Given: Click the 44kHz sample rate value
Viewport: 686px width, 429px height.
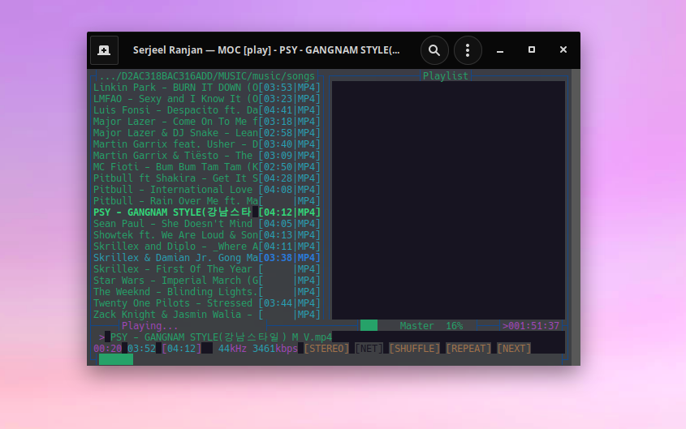Looking at the screenshot, I should [232, 349].
